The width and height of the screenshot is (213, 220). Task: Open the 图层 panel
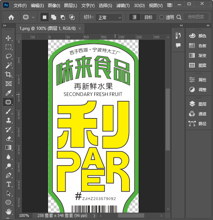click(198, 104)
